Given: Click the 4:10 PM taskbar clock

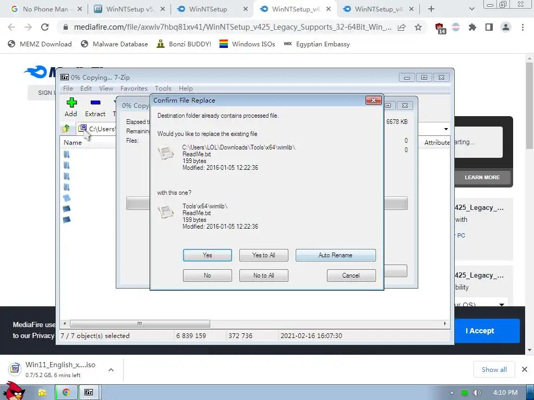Looking at the screenshot, I should click(x=505, y=393).
